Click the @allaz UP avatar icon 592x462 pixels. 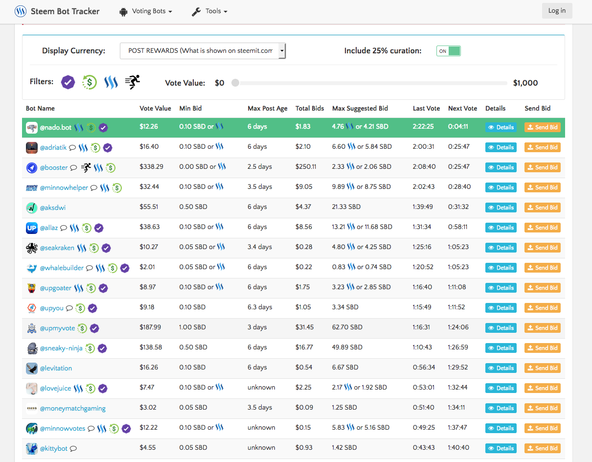[x=32, y=228]
